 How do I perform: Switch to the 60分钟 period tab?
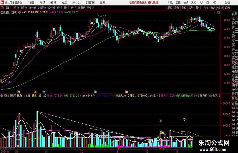click(51, 8)
